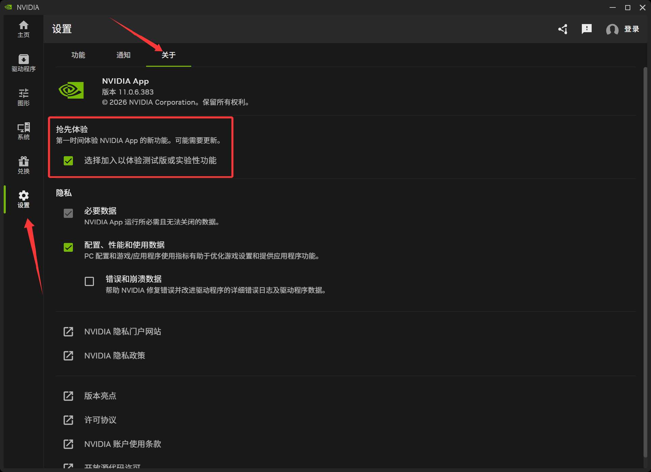Switch to the 功能 tab
Viewport: 651px width, 472px height.
(78, 55)
